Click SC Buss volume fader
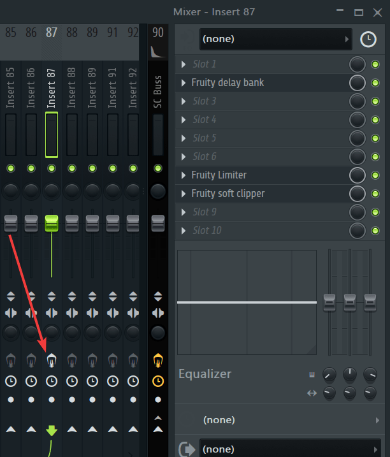This screenshot has height=457, width=390. point(158,224)
